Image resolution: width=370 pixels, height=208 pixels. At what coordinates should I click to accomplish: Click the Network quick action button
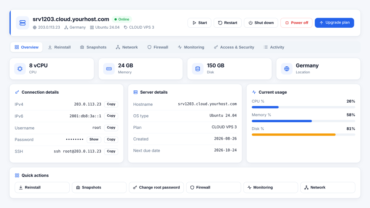pyautogui.click(x=328, y=187)
